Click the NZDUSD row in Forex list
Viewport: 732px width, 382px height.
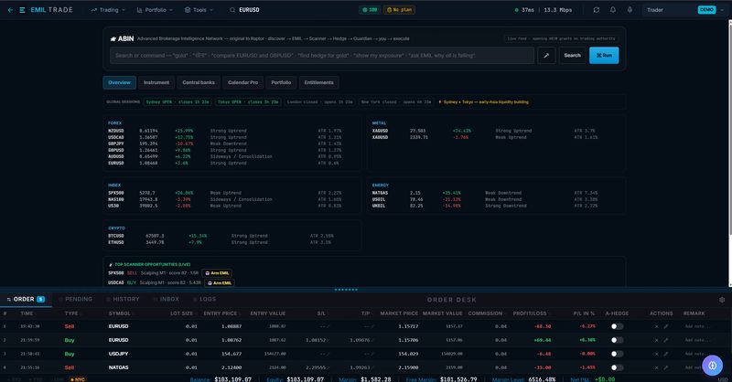pyautogui.click(x=232, y=131)
